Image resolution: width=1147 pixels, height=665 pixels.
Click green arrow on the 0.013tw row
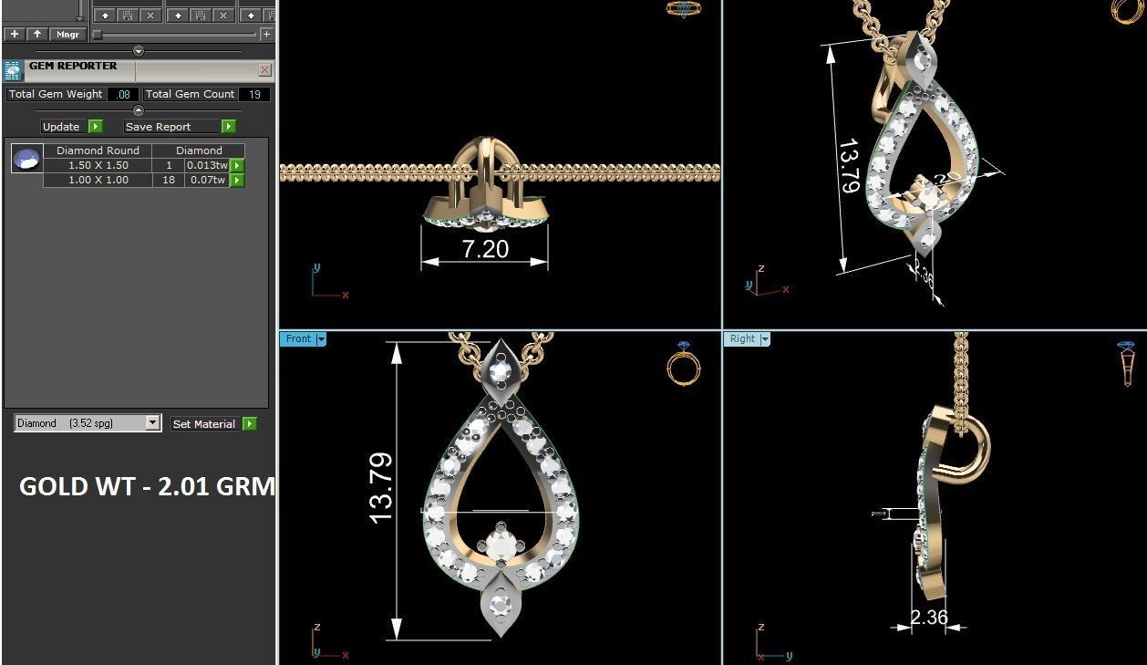(x=237, y=166)
